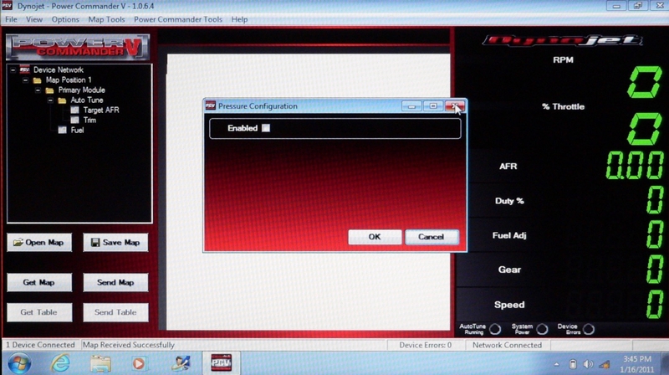Click OK in the Pressure Configuration dialog

[x=374, y=237]
